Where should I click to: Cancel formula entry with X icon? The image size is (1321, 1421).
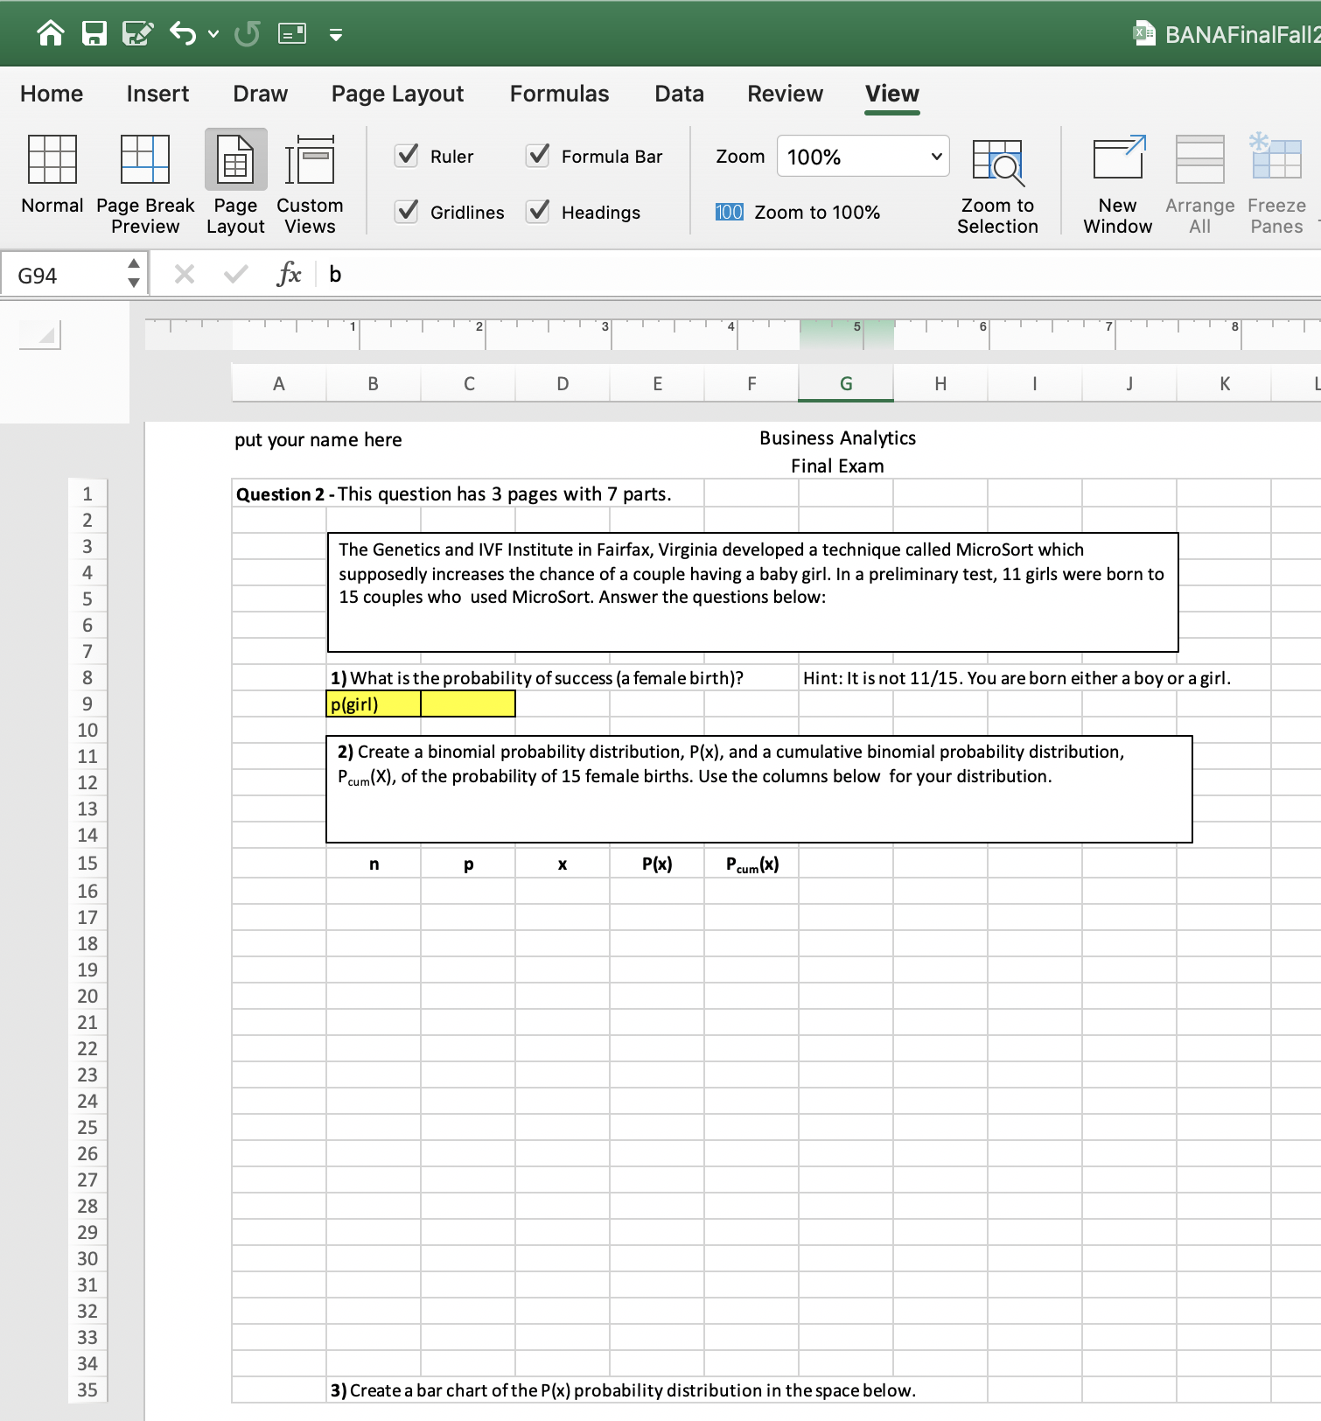[x=184, y=275]
